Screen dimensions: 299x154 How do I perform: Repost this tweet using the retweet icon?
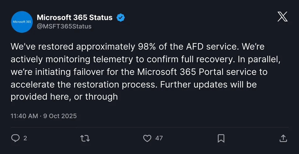[x=85, y=138]
